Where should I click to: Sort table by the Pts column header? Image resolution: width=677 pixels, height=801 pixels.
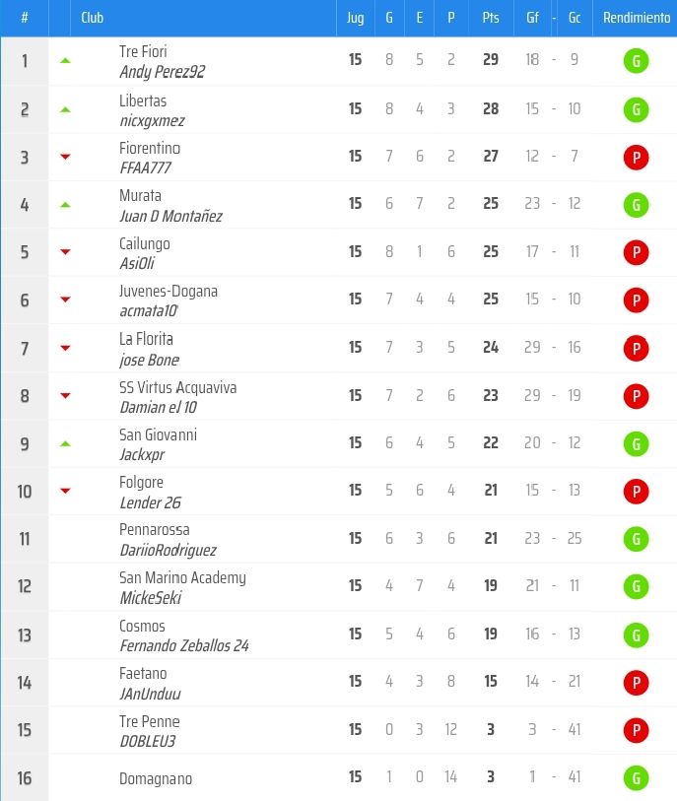click(x=491, y=18)
